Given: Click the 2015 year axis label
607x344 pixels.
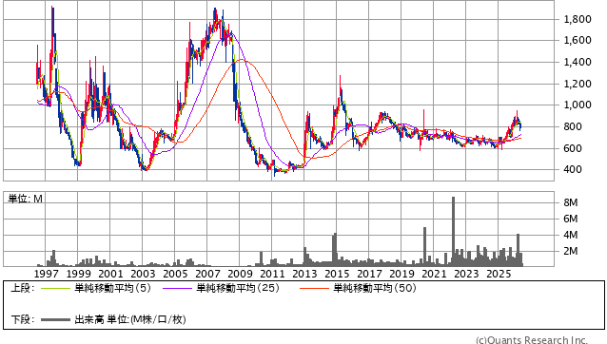Looking at the screenshot, I should (337, 274).
